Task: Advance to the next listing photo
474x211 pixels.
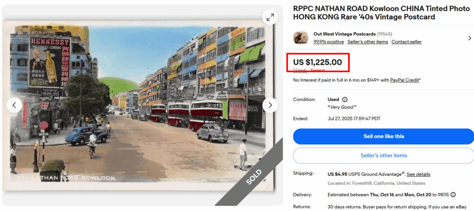Action: pos(270,105)
